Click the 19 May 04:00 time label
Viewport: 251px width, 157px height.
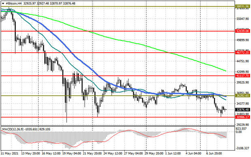click(72, 153)
